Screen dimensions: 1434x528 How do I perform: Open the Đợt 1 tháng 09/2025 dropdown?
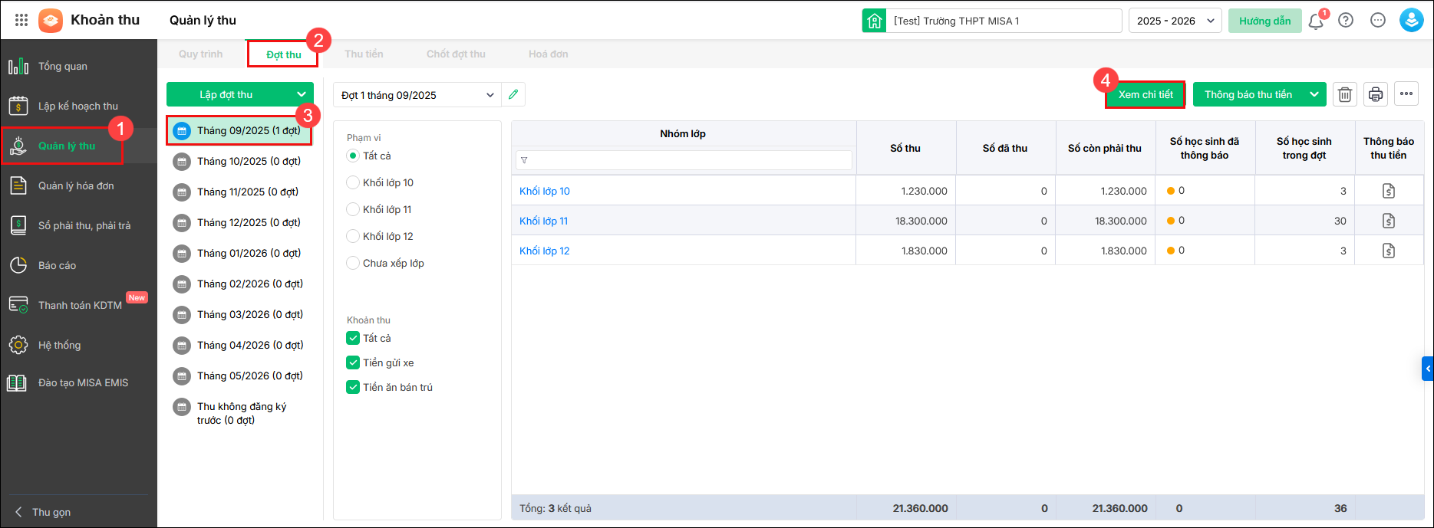click(417, 95)
